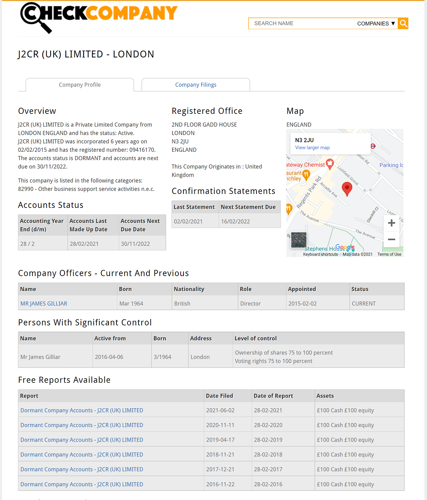Open Dormant Company Accounts filed 2016-11-22
The image size is (427, 500).
pyautogui.click(x=82, y=484)
